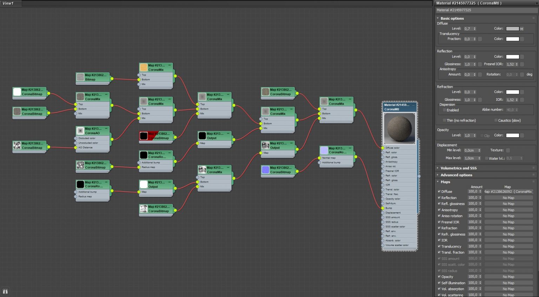Open the Diffuse CoronaMix map button

point(508,192)
